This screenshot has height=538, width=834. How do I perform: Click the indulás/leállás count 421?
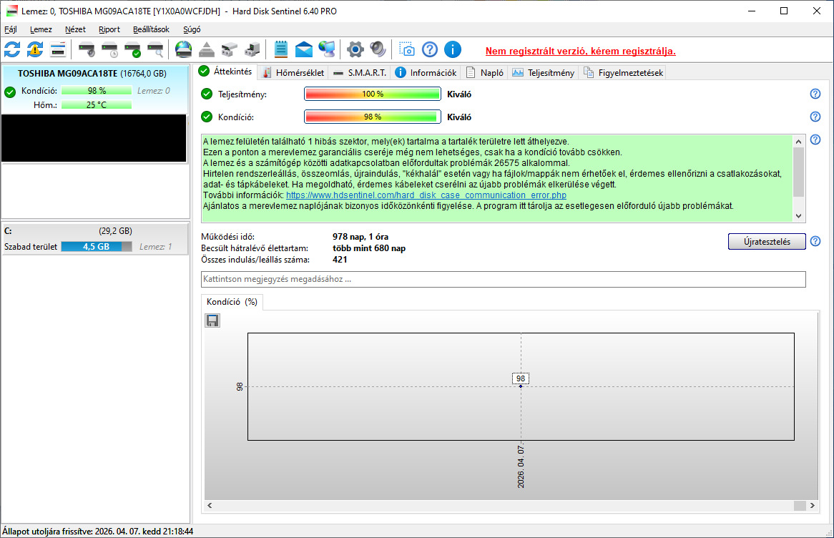click(340, 260)
